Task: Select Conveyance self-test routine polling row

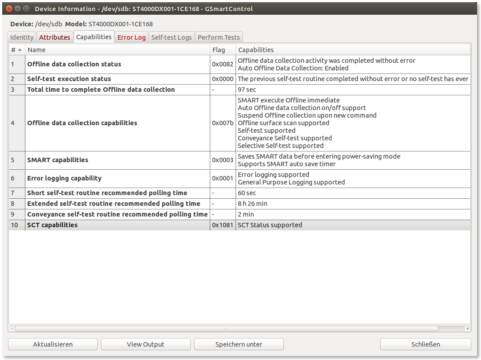Action: [240, 214]
